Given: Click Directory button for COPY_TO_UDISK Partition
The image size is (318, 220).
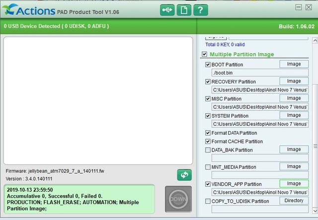Looking at the screenshot, I should click(294, 201).
